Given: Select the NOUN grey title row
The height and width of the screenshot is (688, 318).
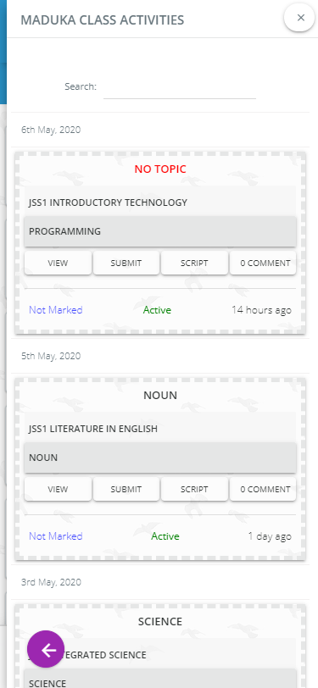Looking at the screenshot, I should click(160, 458).
